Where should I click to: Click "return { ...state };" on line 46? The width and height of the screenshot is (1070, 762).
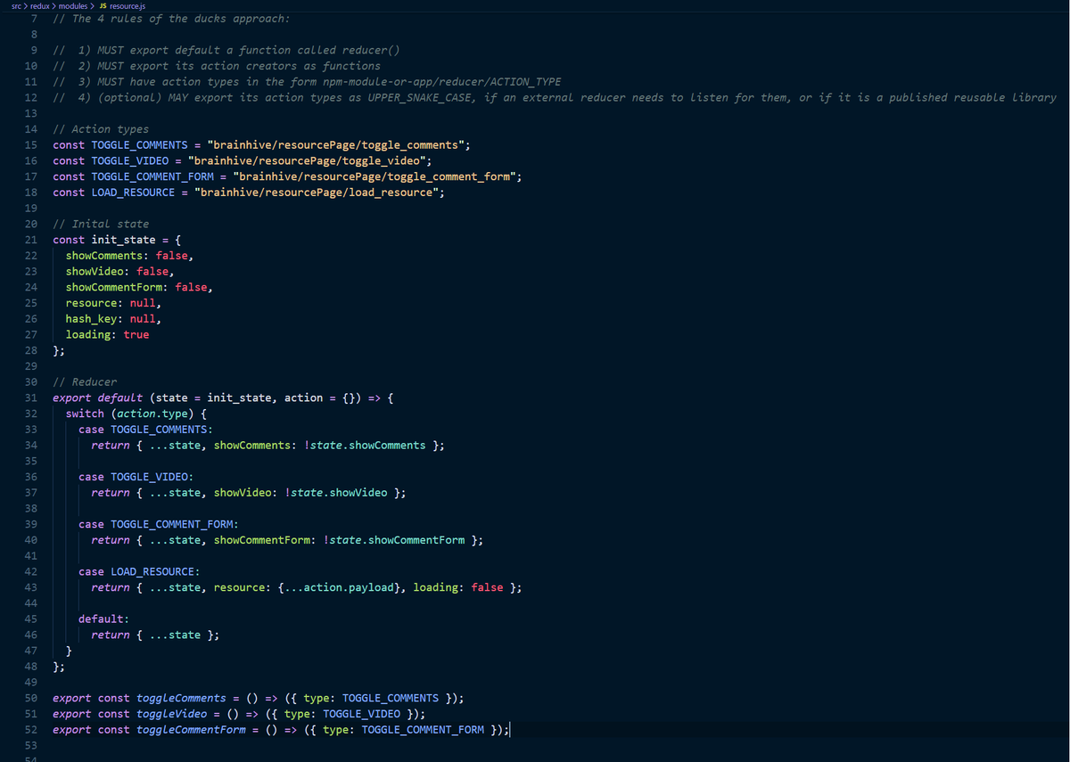coord(155,635)
